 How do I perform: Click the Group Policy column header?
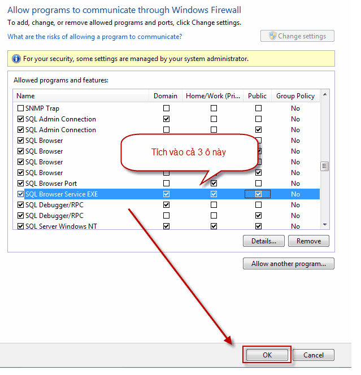295,96
